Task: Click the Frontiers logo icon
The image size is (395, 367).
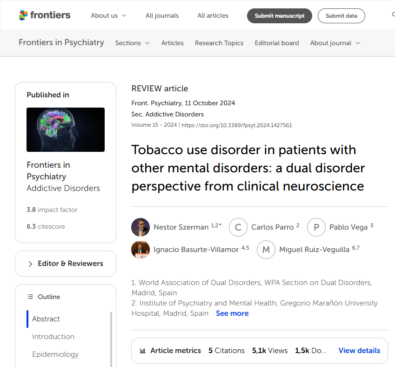Action: (23, 15)
